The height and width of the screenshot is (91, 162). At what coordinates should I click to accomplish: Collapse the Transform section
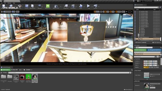(134, 59)
